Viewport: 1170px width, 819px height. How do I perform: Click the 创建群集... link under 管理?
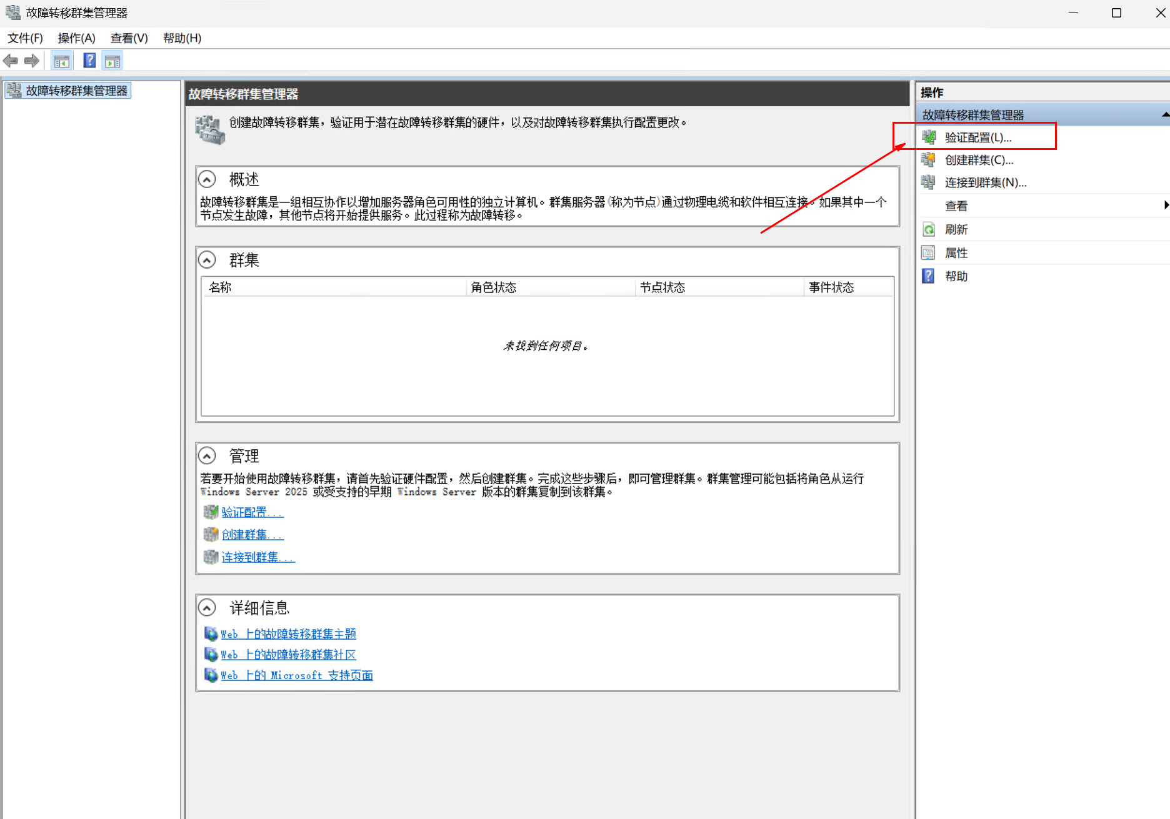[252, 535]
